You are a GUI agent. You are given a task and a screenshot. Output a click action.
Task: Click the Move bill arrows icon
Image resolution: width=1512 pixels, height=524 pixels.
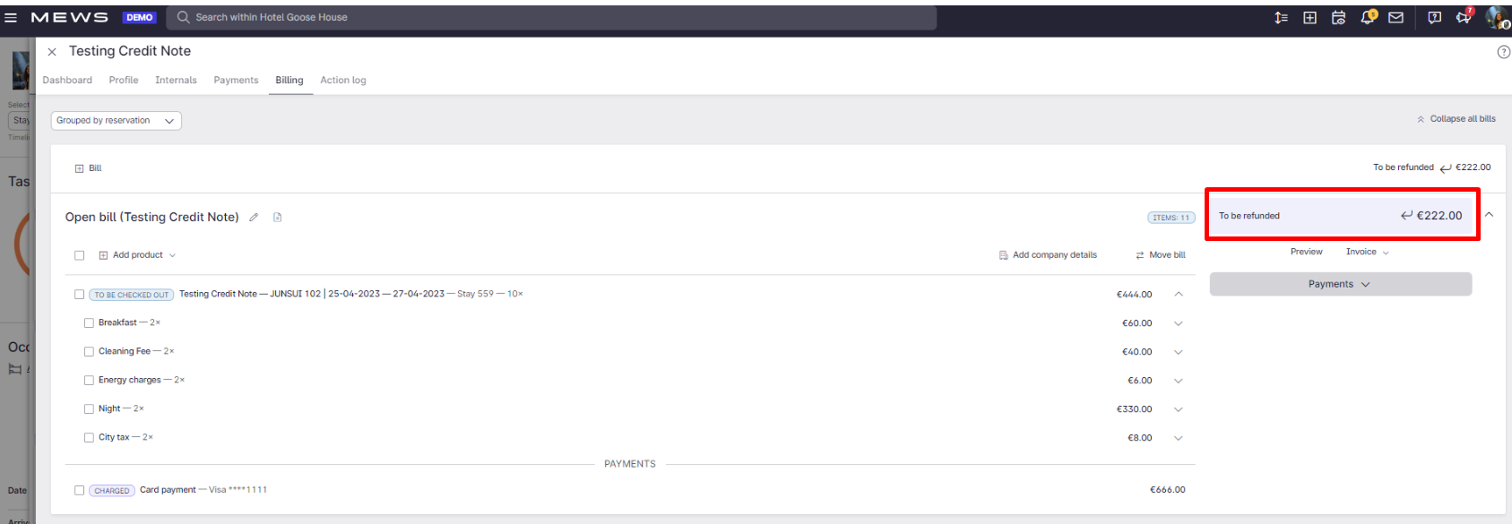click(x=1140, y=255)
